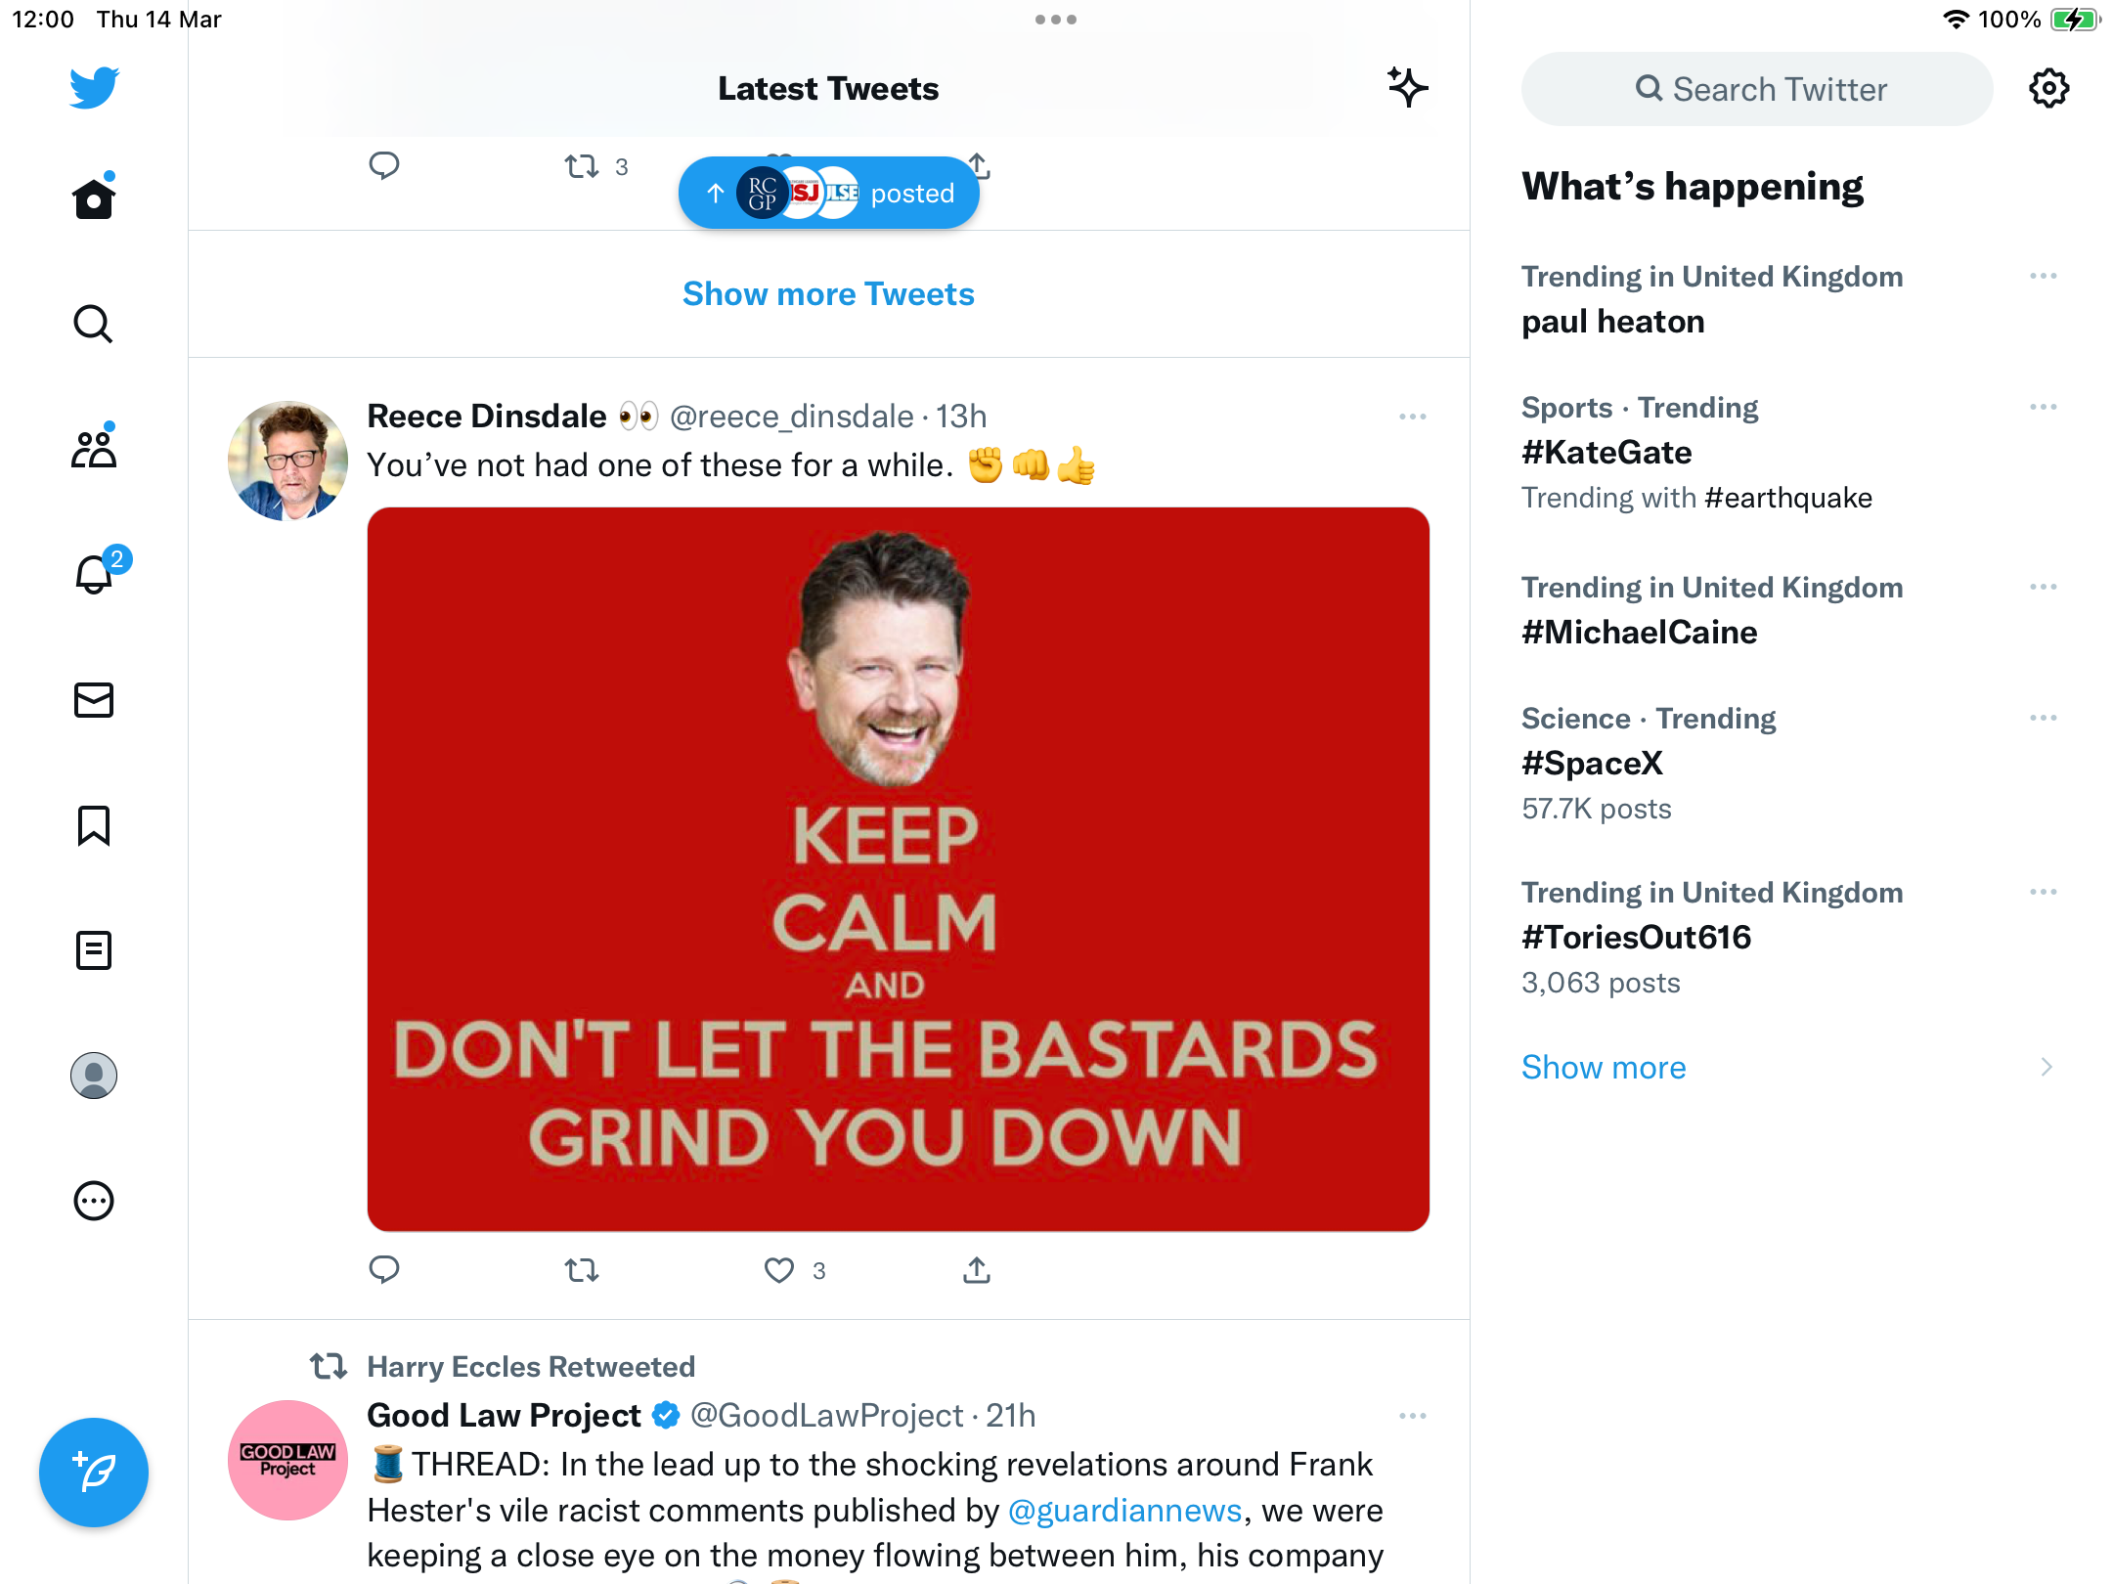Toggle timeline sparkle icon for top tweets

(1408, 88)
